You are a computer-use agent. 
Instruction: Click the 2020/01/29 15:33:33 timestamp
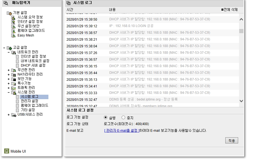(x=82, y=93)
